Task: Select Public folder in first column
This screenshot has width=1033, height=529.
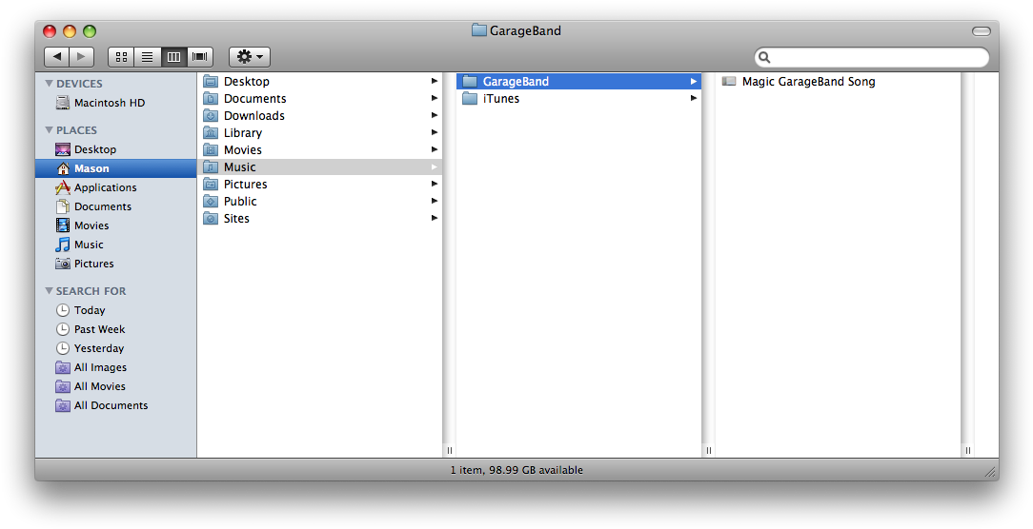Action: click(x=320, y=202)
